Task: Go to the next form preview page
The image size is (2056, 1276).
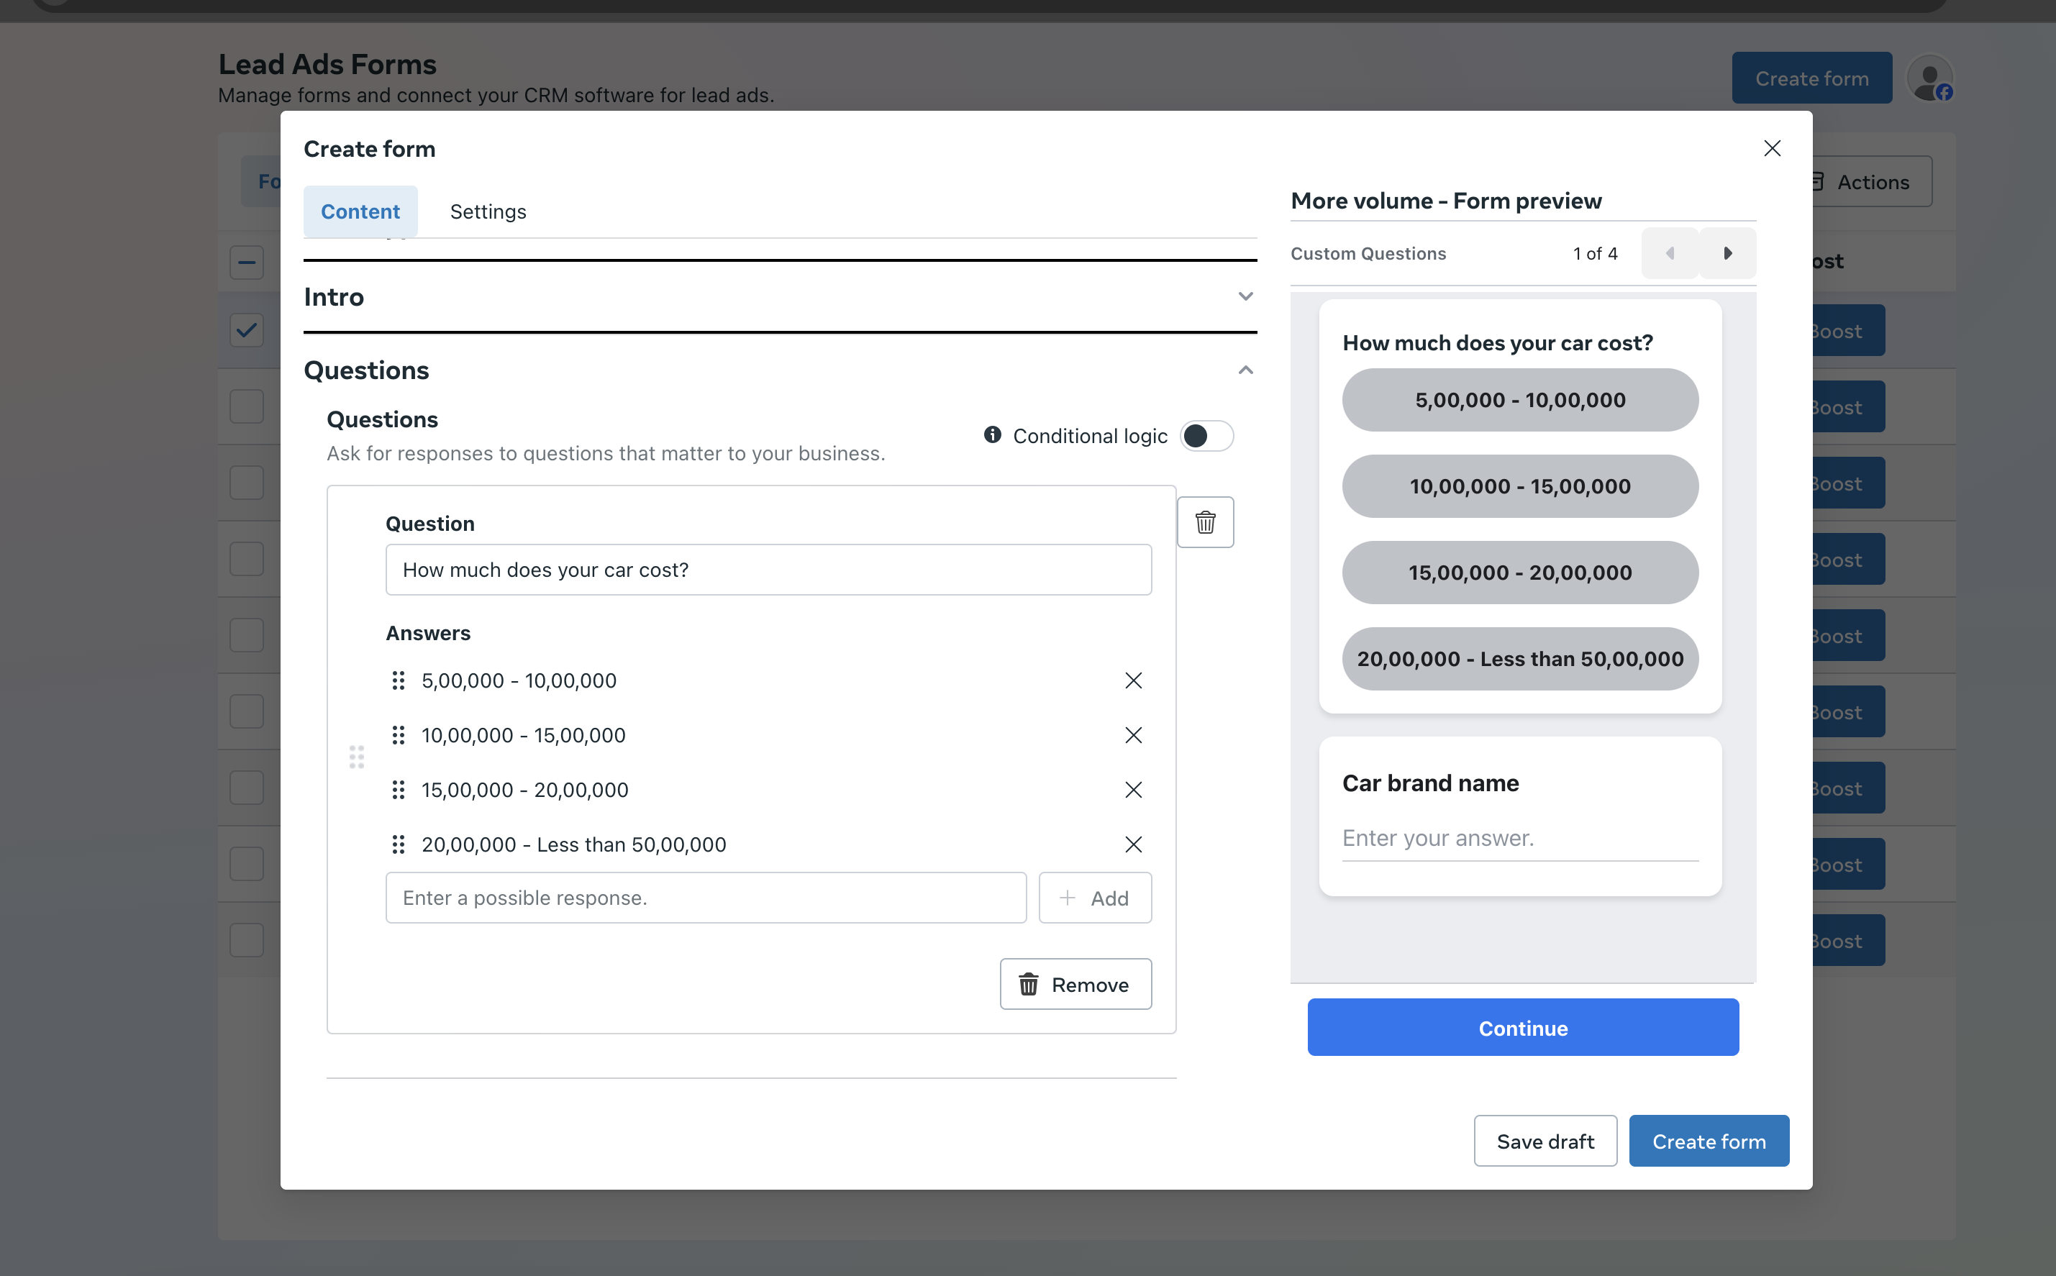Action: pos(1727,253)
